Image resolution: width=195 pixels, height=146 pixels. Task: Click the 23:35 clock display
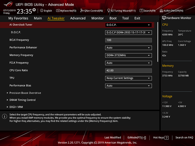pyautogui.click(x=24, y=11)
